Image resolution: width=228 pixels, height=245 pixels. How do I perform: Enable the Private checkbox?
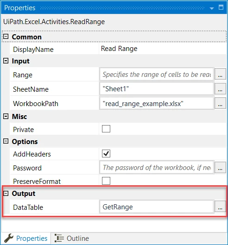(x=106, y=129)
